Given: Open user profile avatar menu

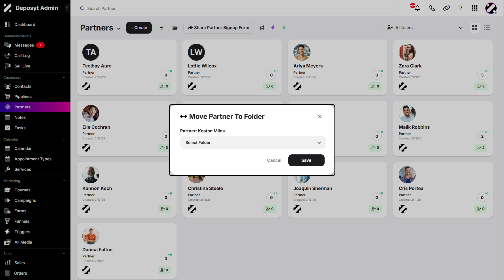Looking at the screenshot, I should [x=491, y=8].
